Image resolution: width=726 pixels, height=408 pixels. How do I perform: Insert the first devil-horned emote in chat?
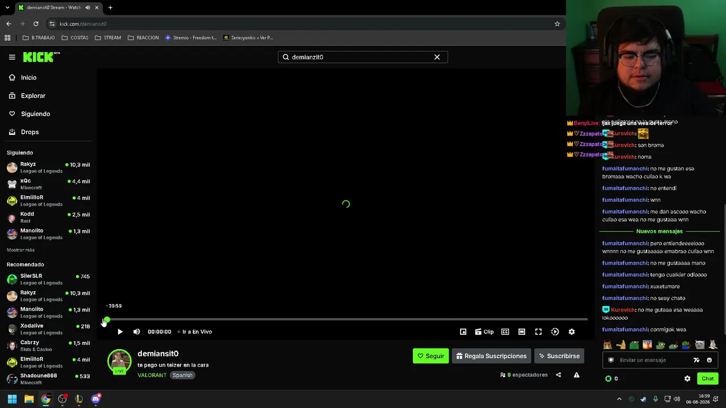point(607,345)
